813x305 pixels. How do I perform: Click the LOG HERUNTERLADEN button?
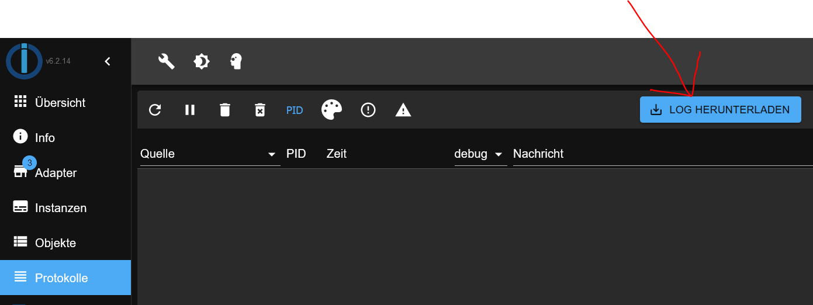720,110
